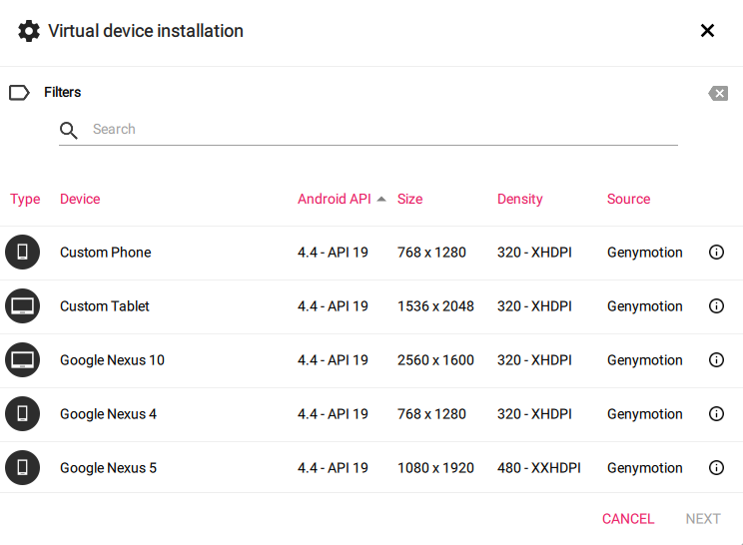Toggle the Android API sort arrow
Viewport: 743px width, 545px height.
tap(380, 200)
